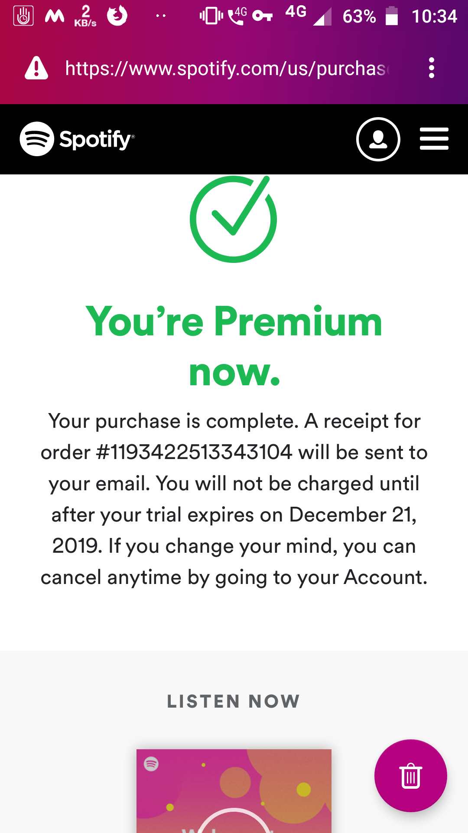
Task: Tap the order number in confirmation text
Action: click(195, 453)
